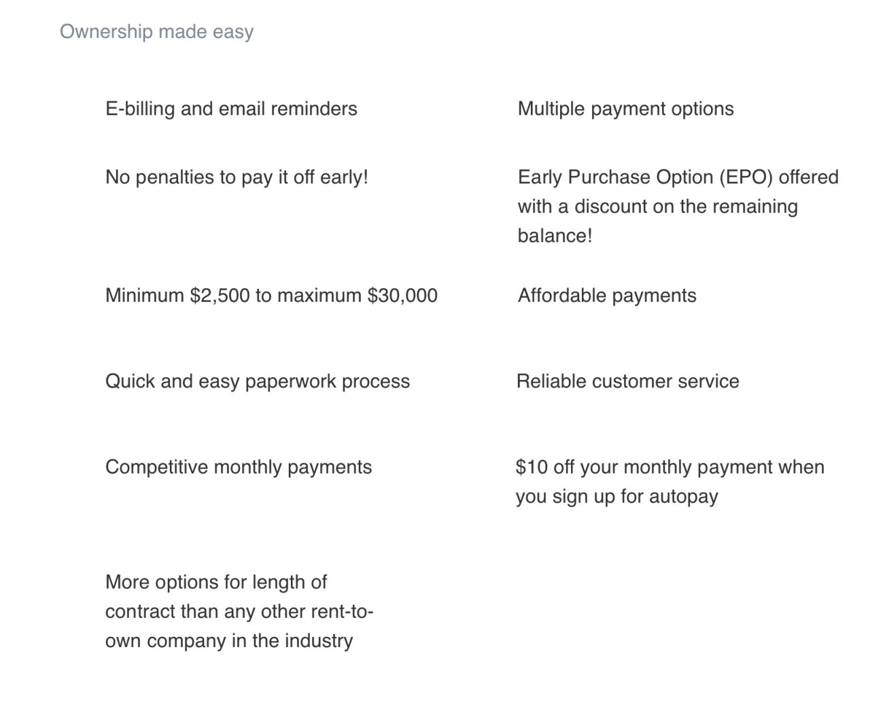This screenshot has height=715, width=870.
Task: Click the "rent-to-" hyphenated text
Action: pos(342,612)
